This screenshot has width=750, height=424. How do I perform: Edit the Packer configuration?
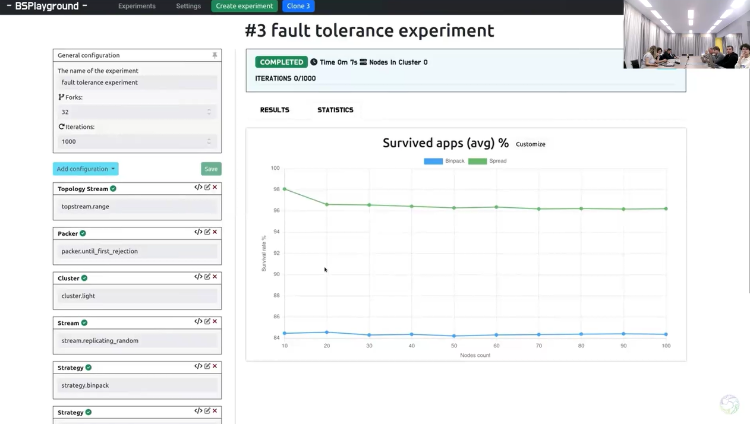pyautogui.click(x=207, y=232)
